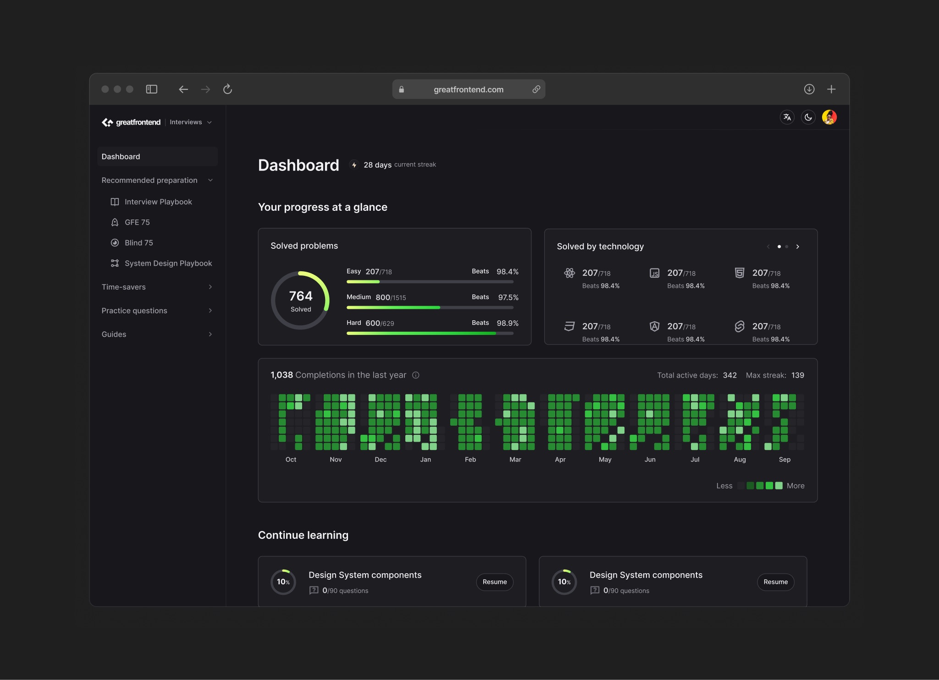The width and height of the screenshot is (939, 680).
Task: Expand the Guides section
Action: 157,335
